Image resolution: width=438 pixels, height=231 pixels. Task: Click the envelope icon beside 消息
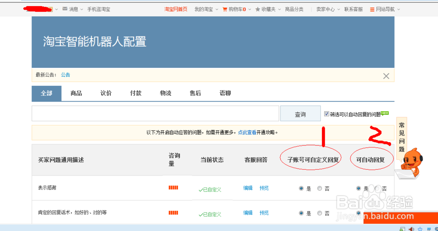pos(65,9)
